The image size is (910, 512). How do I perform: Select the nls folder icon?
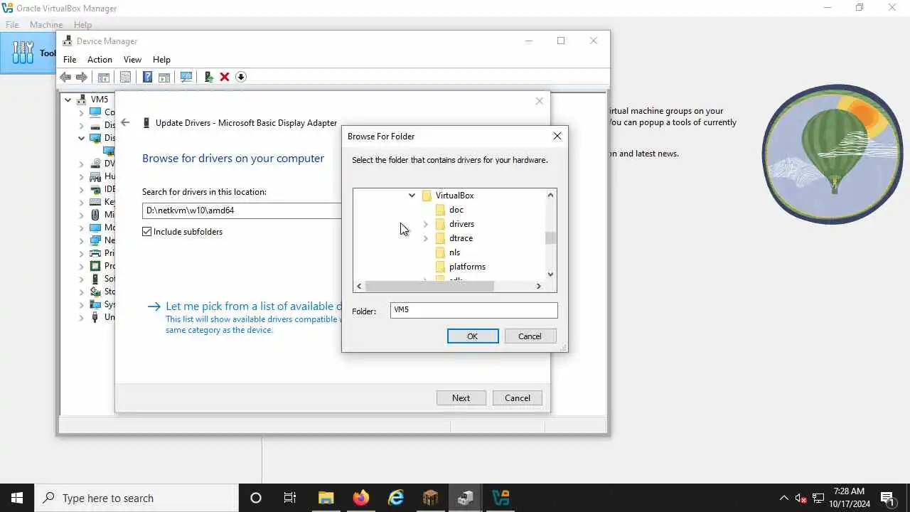click(440, 252)
